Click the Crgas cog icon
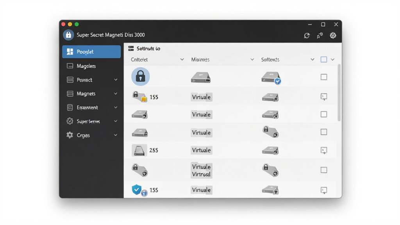 pos(70,135)
